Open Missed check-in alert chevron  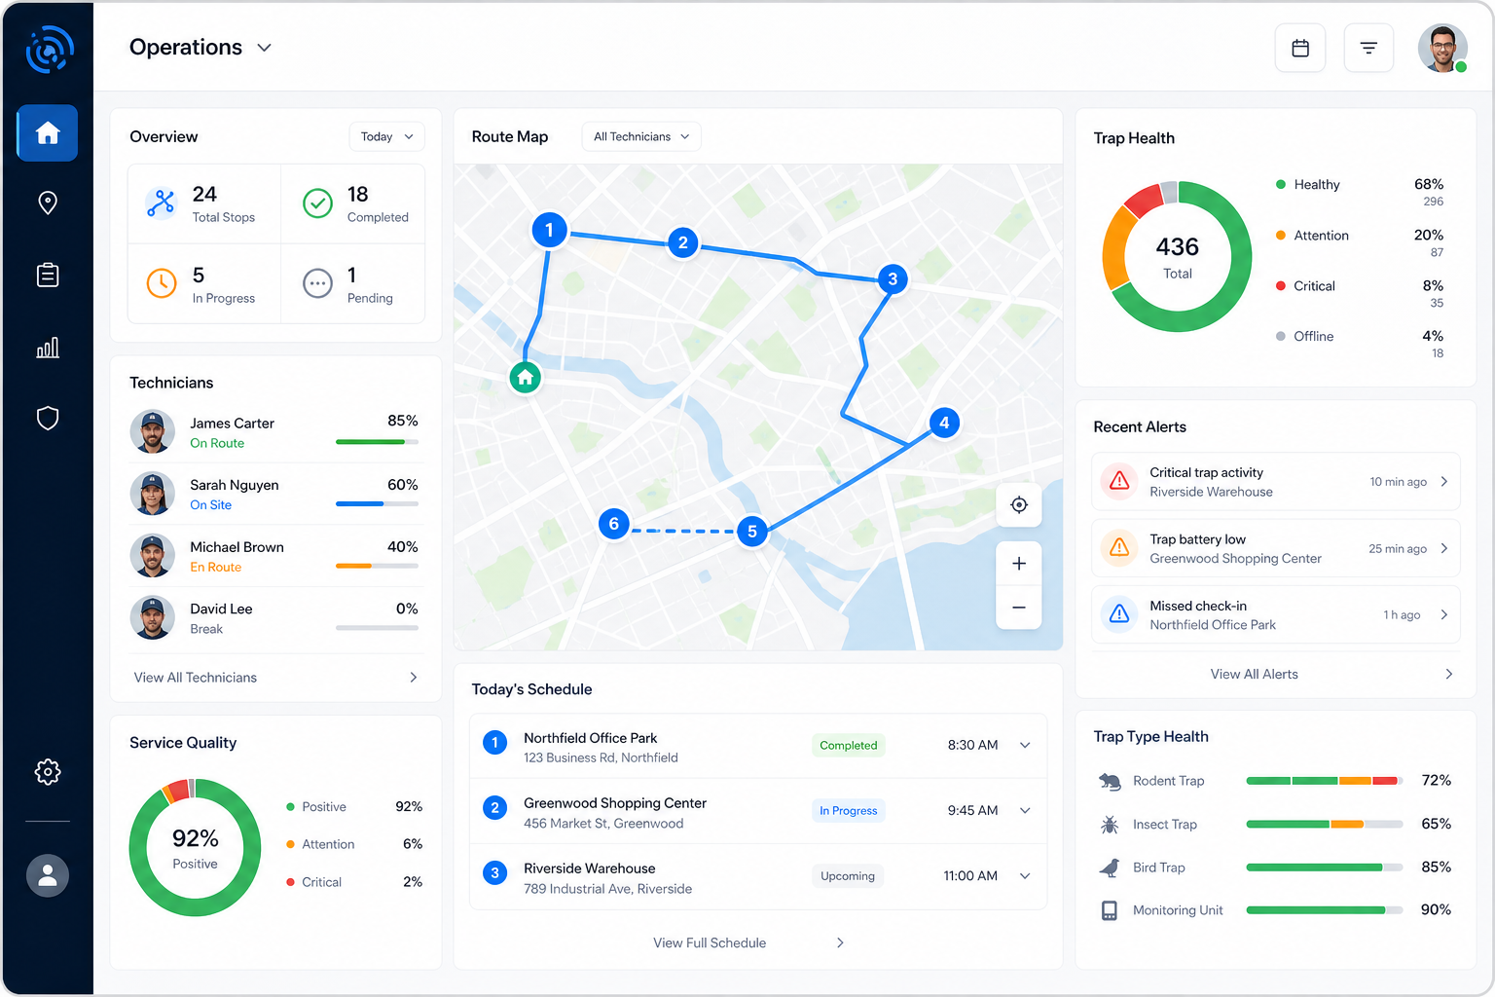tap(1444, 614)
